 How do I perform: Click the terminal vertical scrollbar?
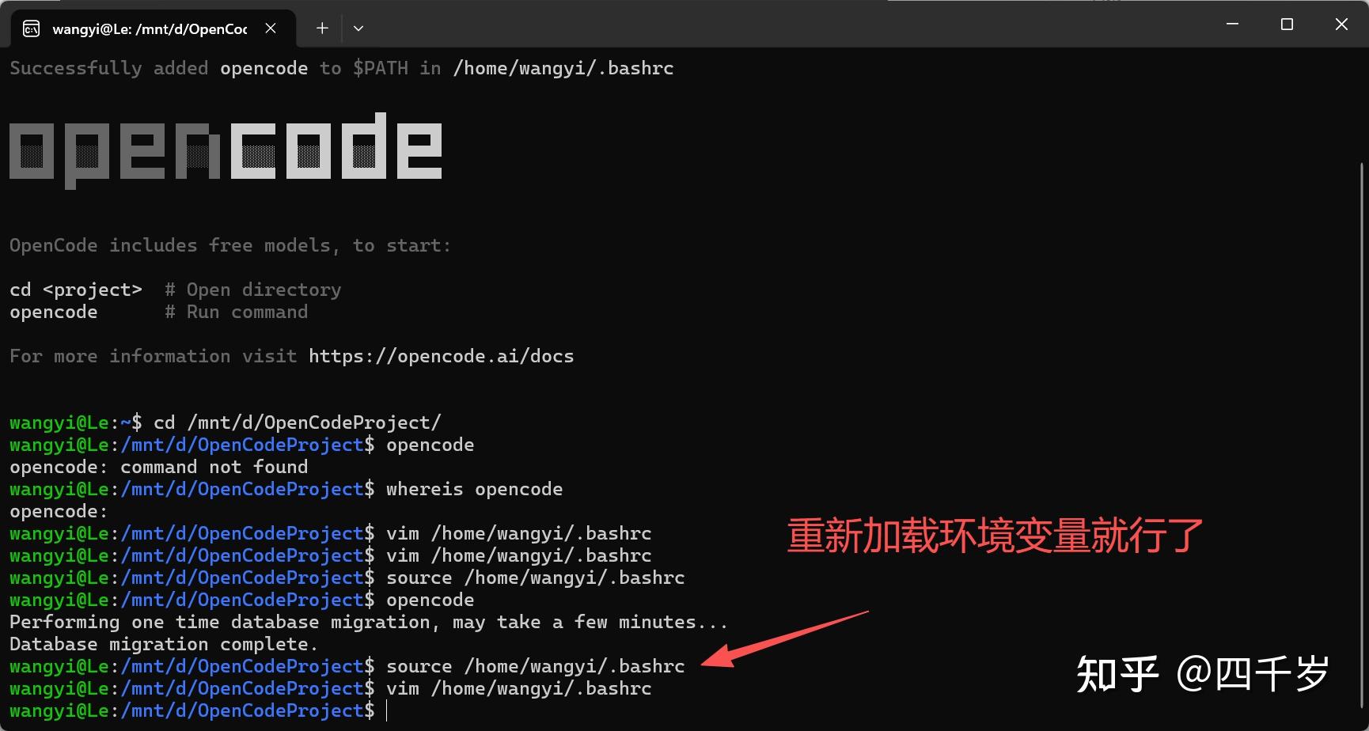[1361, 435]
